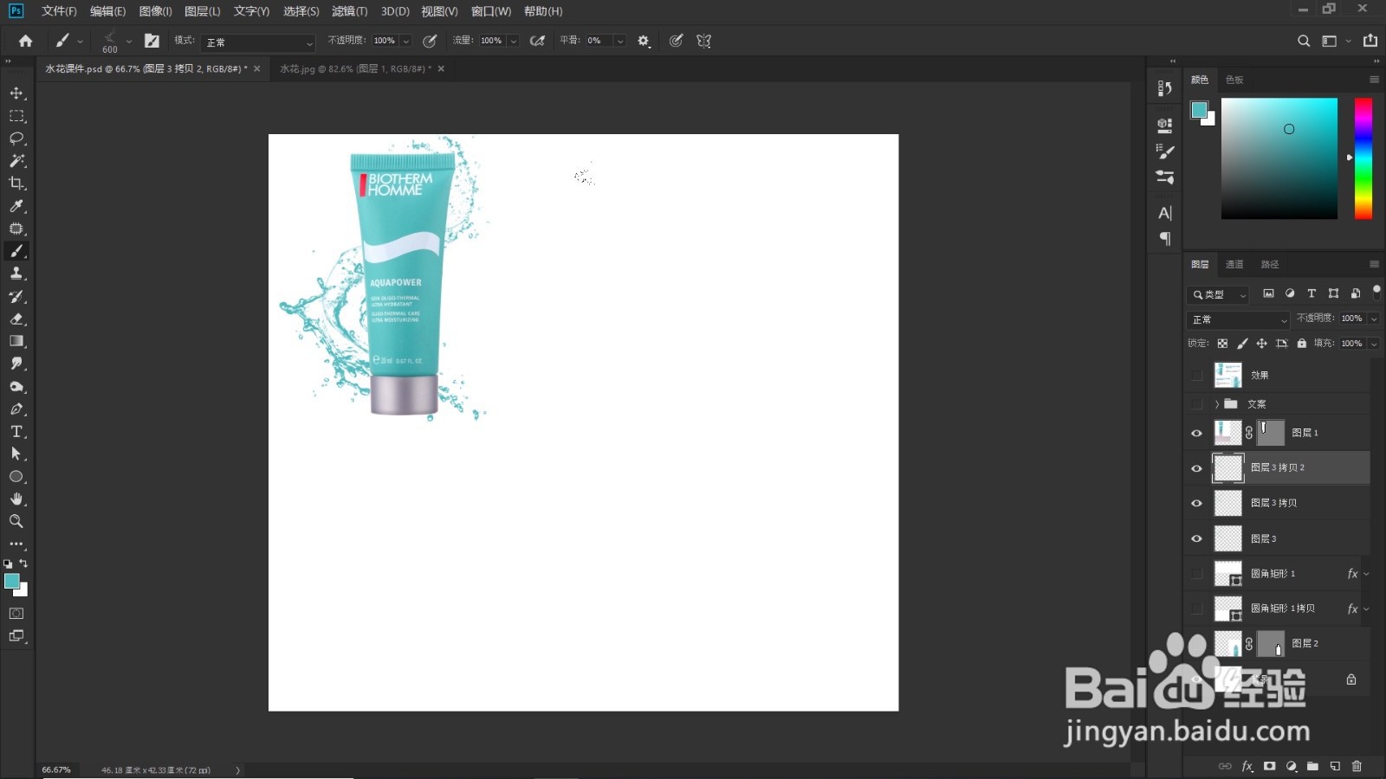The image size is (1386, 779).
Task: Create a new group folder icon
Action: (1312, 766)
